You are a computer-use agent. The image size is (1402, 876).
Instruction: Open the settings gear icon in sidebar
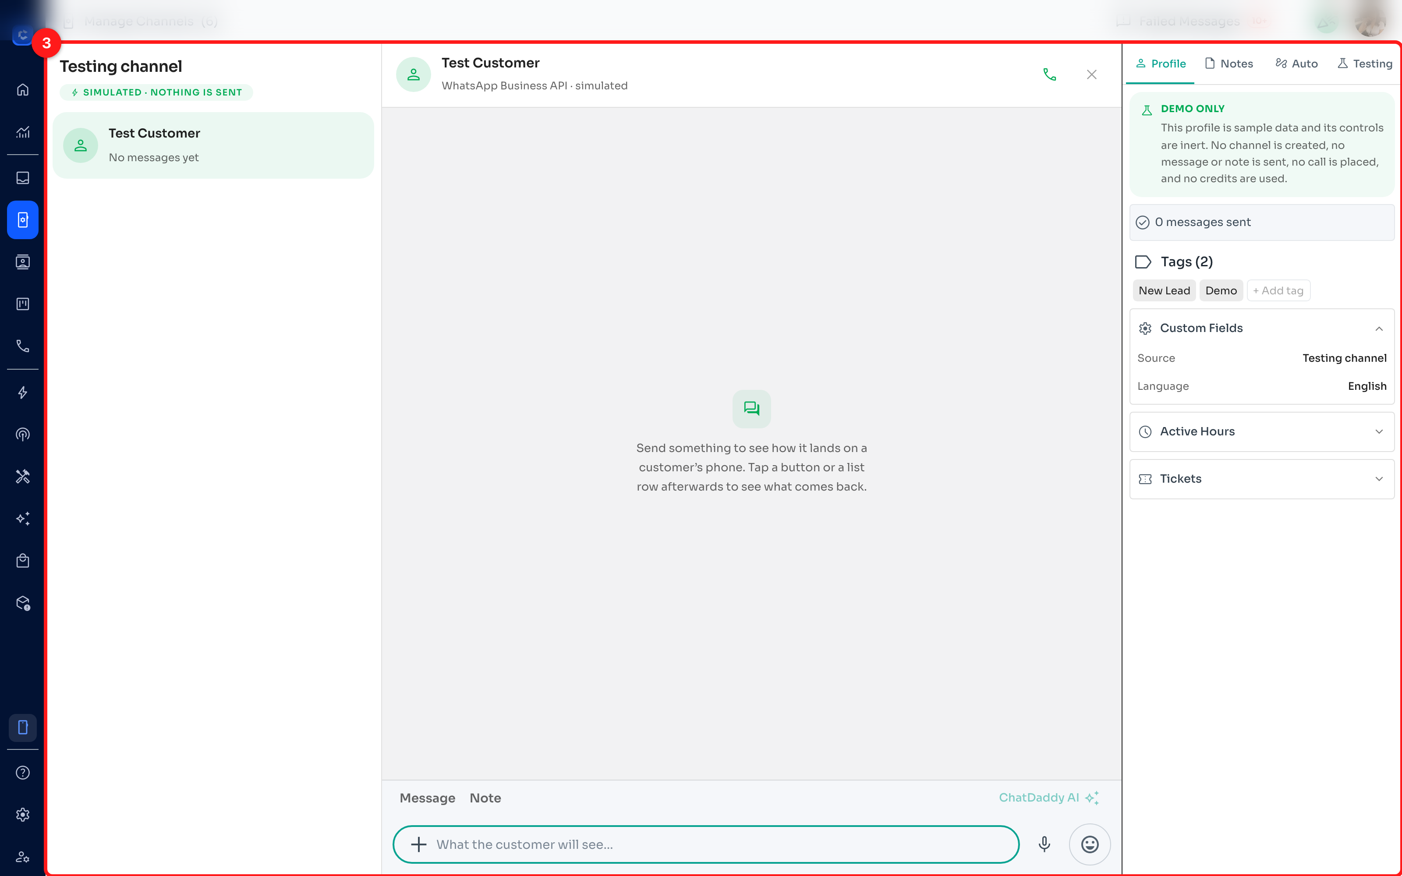click(23, 815)
